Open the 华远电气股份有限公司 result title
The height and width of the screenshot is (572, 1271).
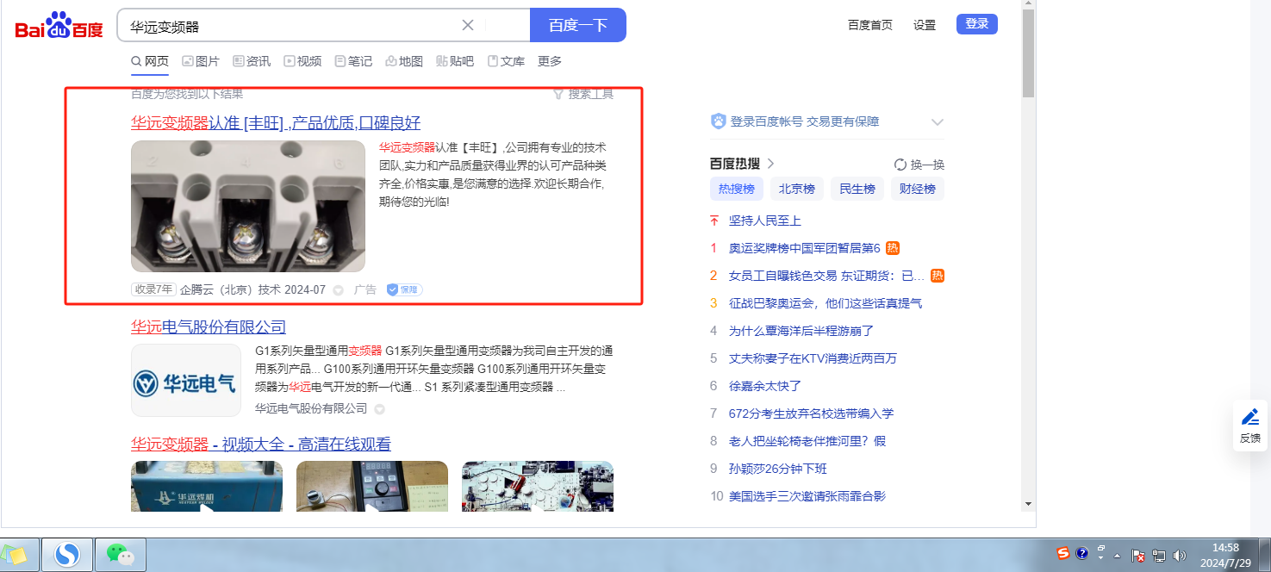pos(209,326)
